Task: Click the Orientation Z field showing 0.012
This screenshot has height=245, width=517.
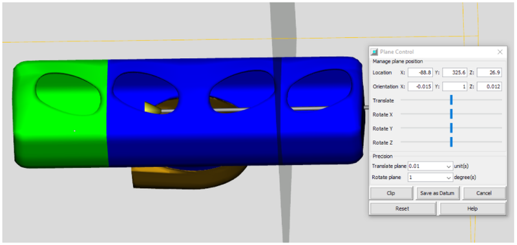Action: pyautogui.click(x=489, y=87)
